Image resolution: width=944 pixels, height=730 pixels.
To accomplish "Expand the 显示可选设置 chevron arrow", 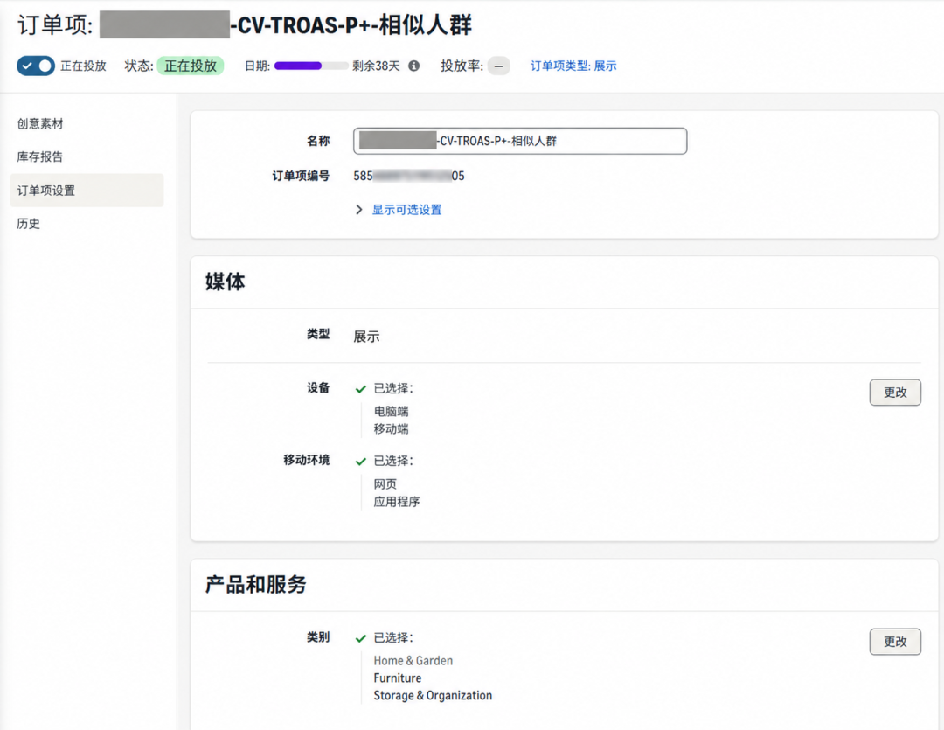I will 359,210.
